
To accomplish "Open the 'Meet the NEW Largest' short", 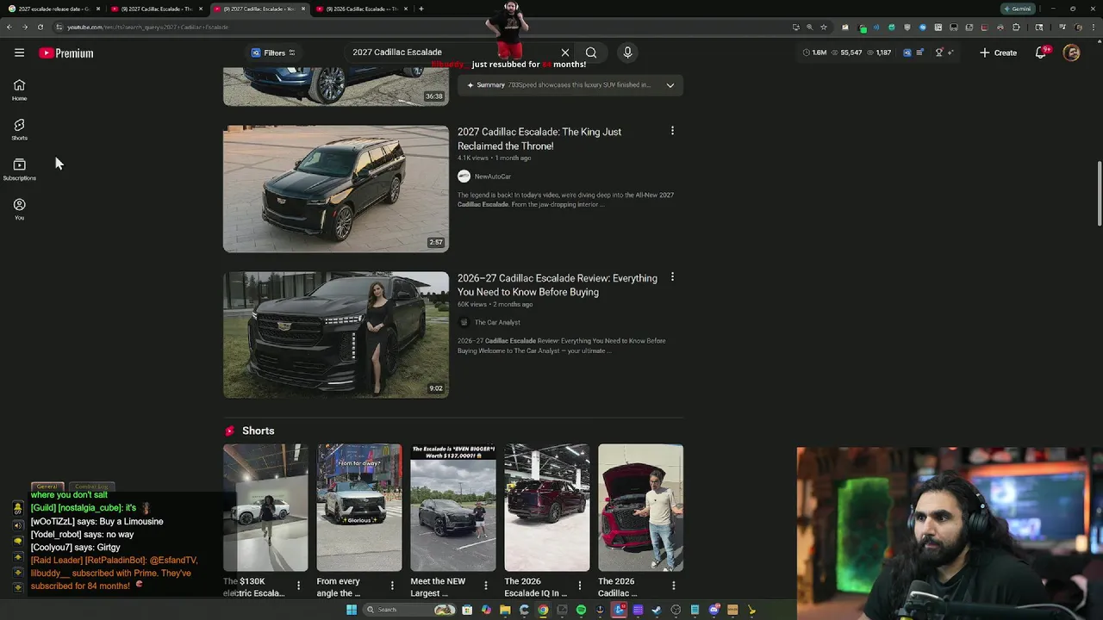I will coord(453,507).
